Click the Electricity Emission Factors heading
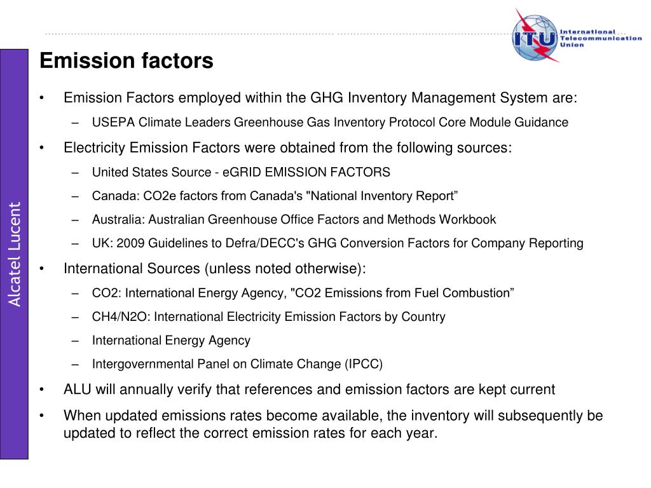Viewport: 651px width, 488px height. click(x=288, y=147)
